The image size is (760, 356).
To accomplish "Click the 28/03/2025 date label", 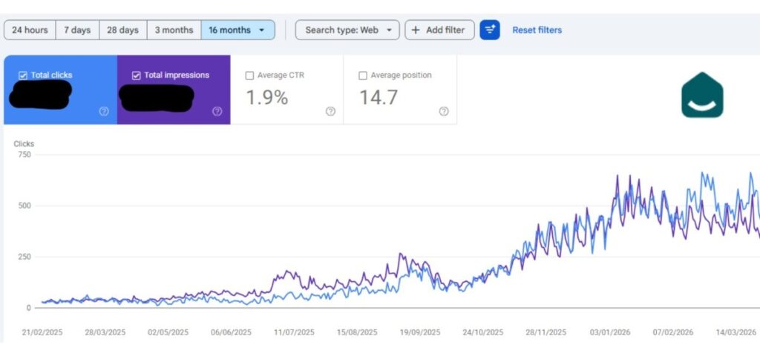I will [x=105, y=333].
